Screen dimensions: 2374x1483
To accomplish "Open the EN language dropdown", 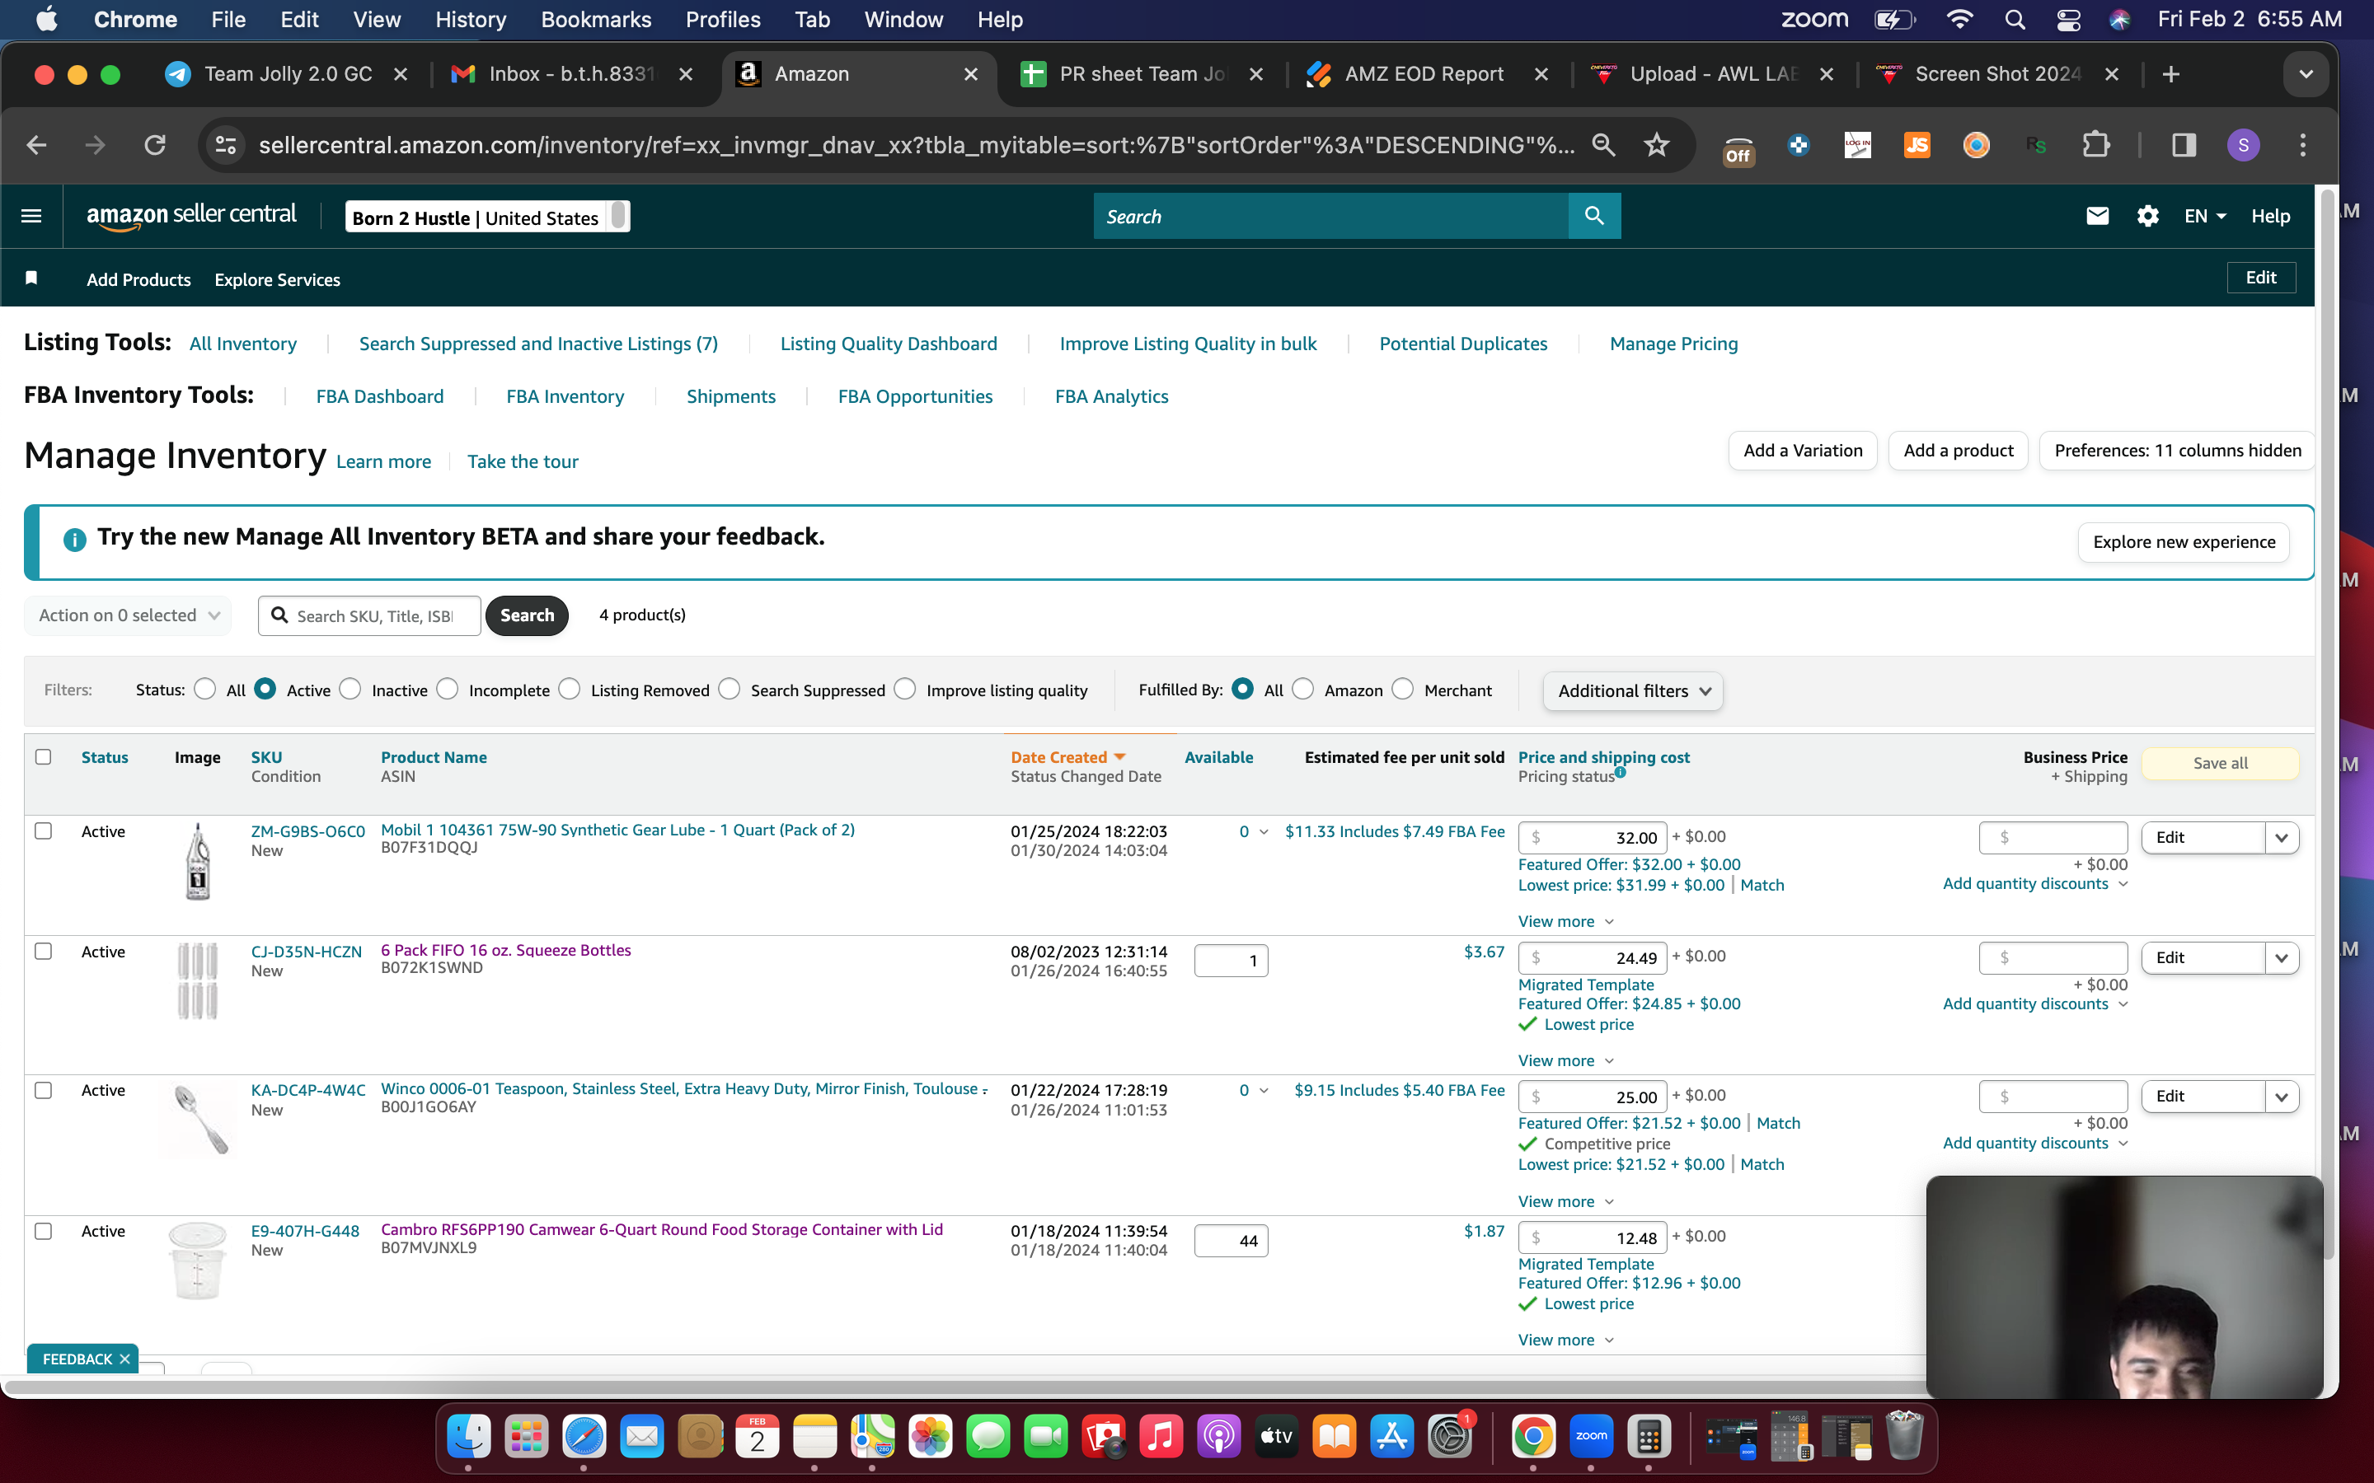I will pos(2205,216).
